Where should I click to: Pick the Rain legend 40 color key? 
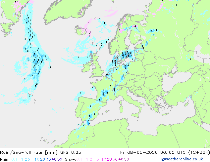(54, 159)
